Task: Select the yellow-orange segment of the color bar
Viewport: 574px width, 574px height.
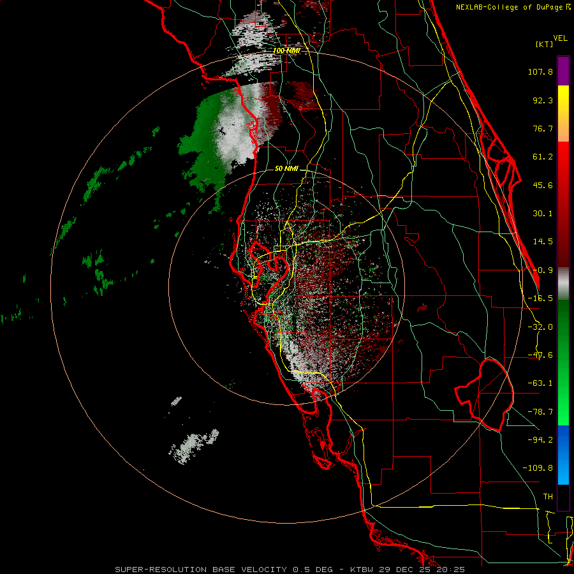Action: pyautogui.click(x=563, y=114)
